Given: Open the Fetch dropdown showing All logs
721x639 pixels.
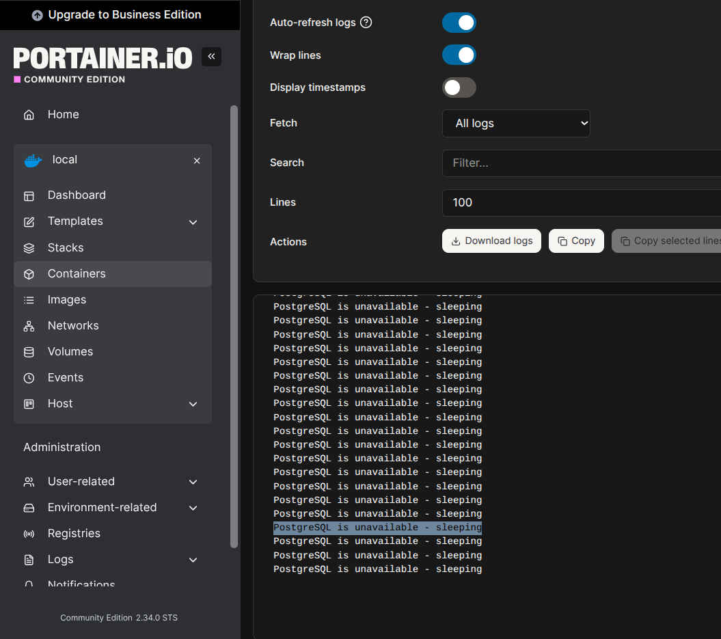Looking at the screenshot, I should click(516, 124).
